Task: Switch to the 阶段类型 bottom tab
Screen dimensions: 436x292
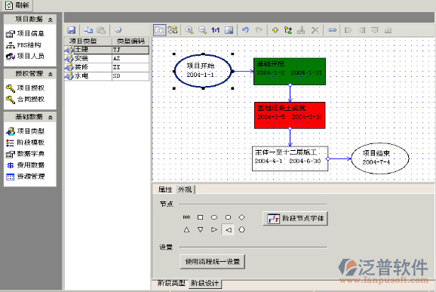Action: (x=171, y=283)
